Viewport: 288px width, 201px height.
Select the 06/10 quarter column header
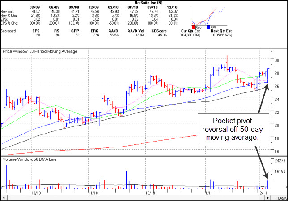click(x=133, y=7)
